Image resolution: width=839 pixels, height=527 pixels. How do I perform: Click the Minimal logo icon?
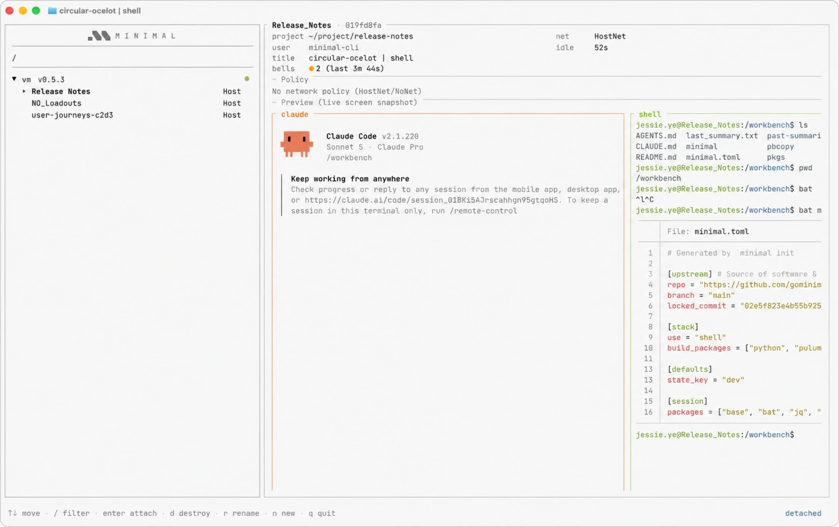99,36
